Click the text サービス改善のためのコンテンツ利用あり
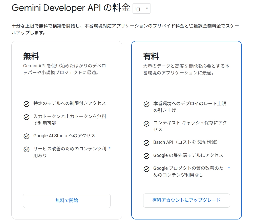 click(x=70, y=152)
